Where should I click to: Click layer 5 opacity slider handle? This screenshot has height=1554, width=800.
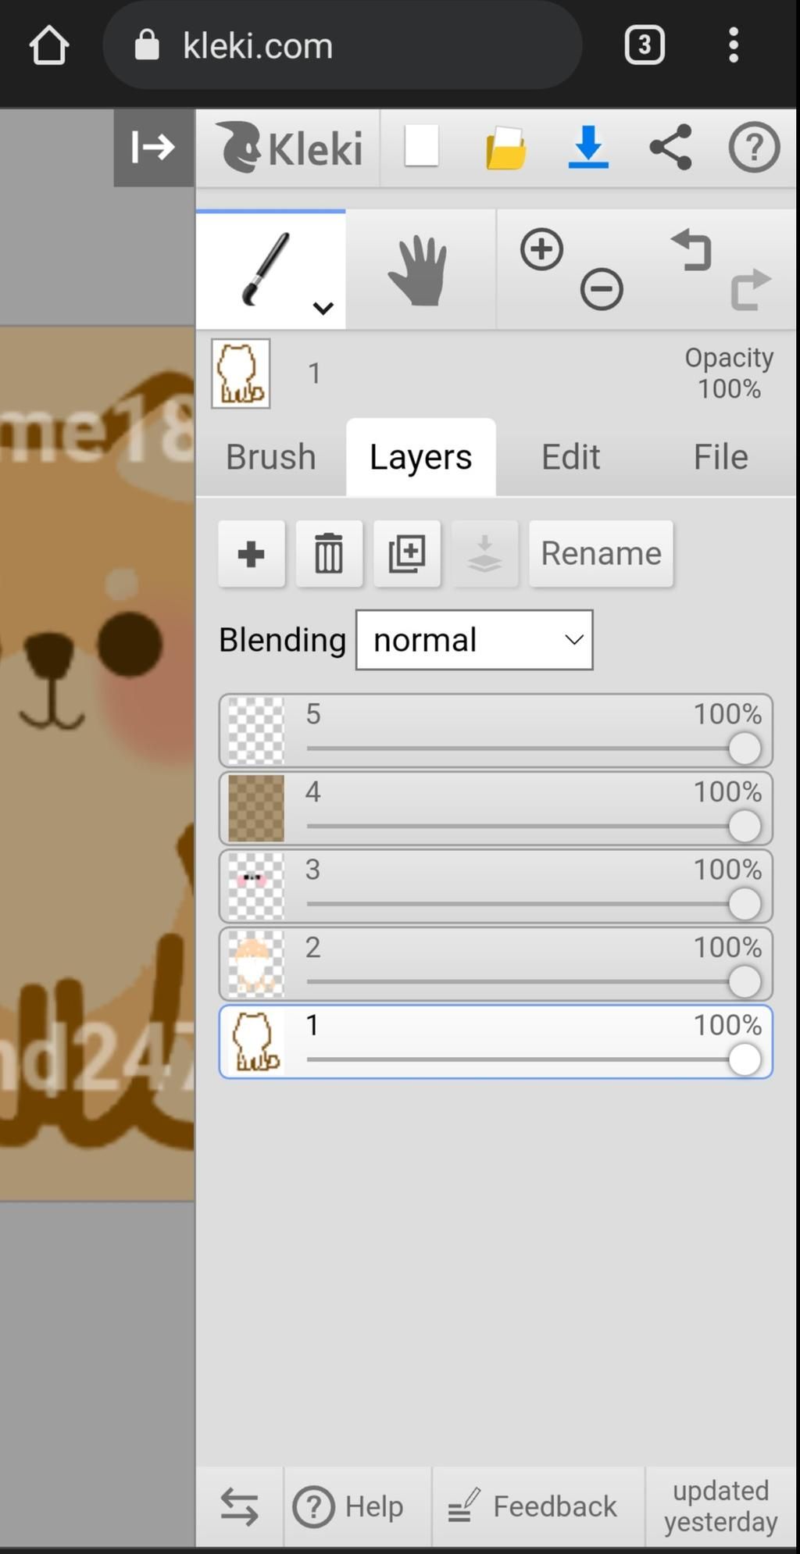745,748
